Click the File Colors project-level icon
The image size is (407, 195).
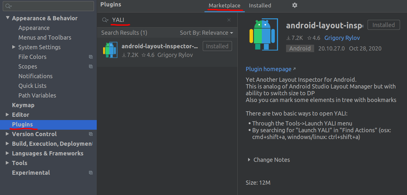91,57
